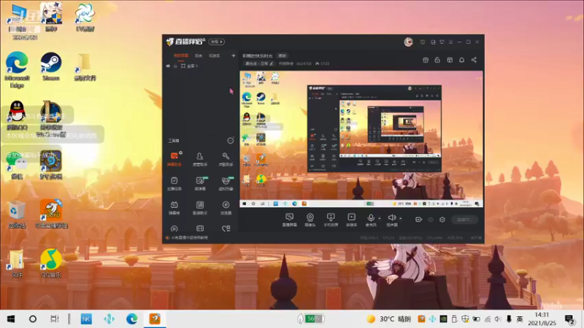Expand the speaker options arrow
Screen dimensions: 584x328
click(x=400, y=218)
